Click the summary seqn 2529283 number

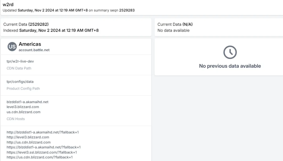tap(127, 10)
